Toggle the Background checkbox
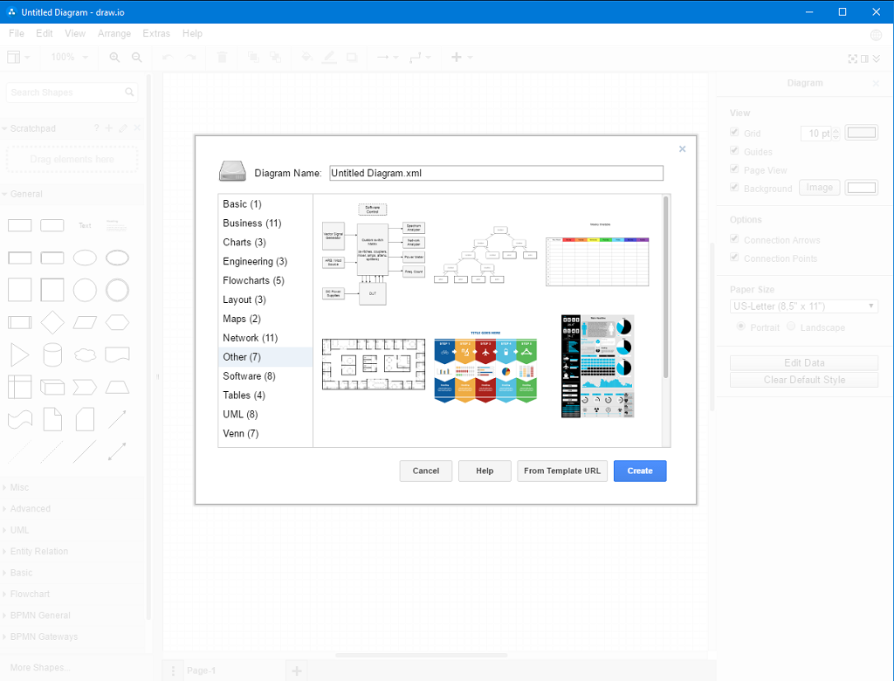 734,187
